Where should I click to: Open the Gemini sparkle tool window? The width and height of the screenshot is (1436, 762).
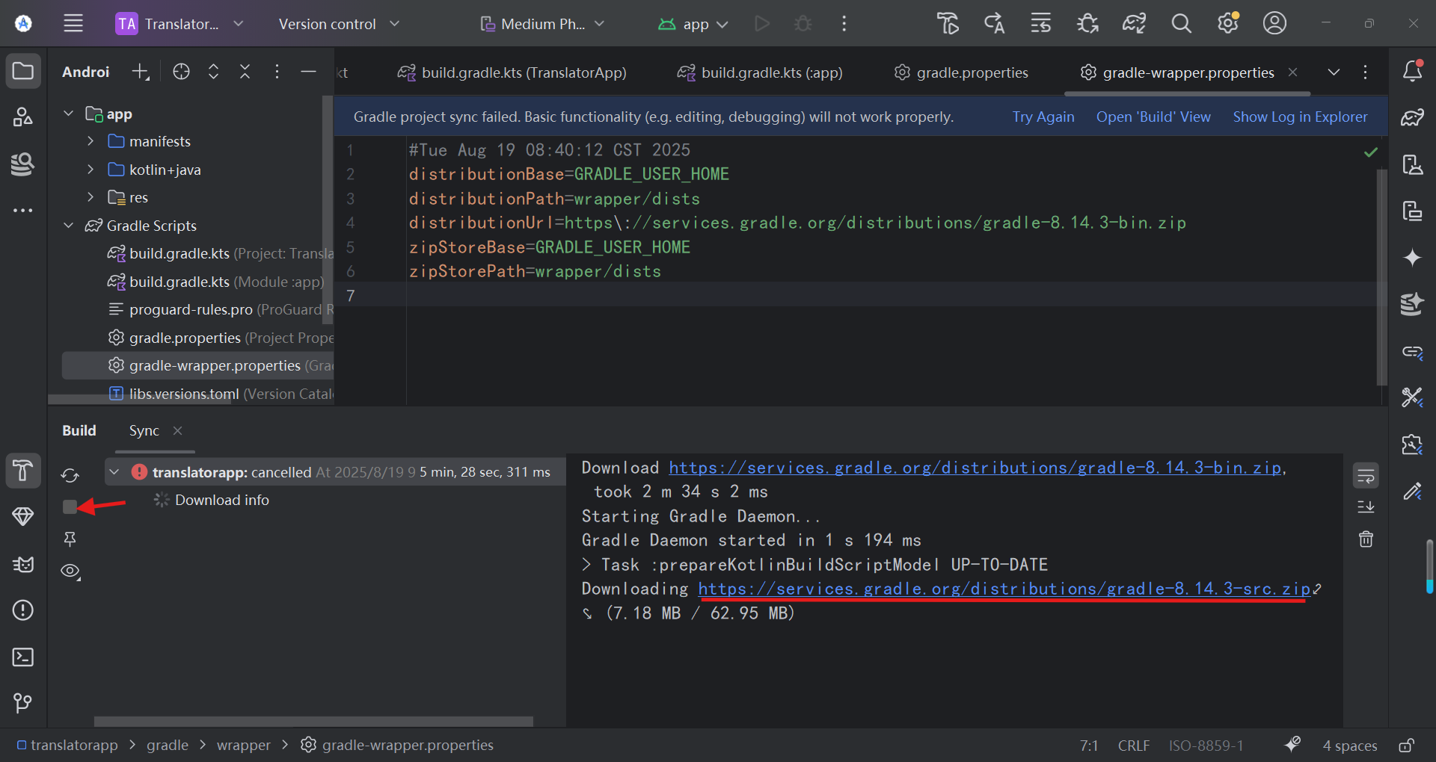point(1412,258)
